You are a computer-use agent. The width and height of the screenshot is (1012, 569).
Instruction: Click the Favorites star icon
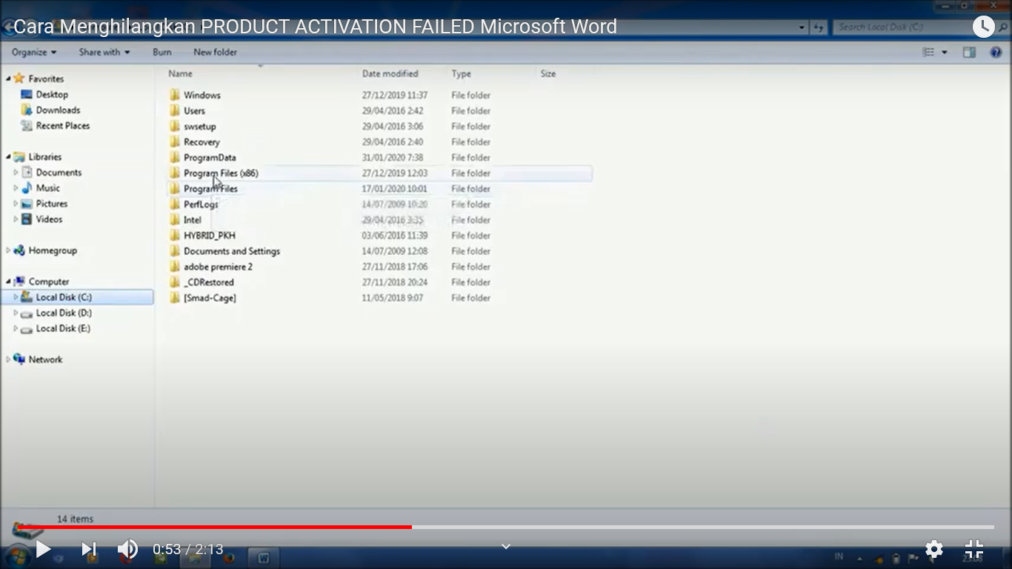(x=19, y=79)
